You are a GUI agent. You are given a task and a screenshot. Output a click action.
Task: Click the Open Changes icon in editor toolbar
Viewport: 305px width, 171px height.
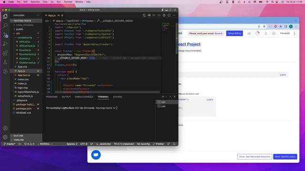pos(144,15)
